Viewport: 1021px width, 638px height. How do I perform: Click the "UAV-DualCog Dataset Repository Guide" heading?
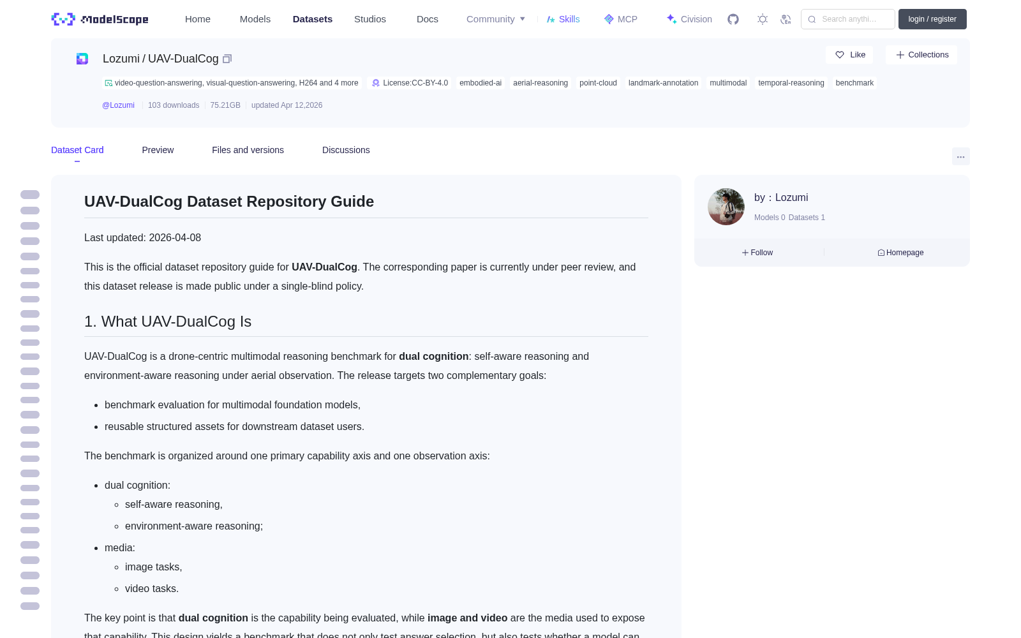229,202
